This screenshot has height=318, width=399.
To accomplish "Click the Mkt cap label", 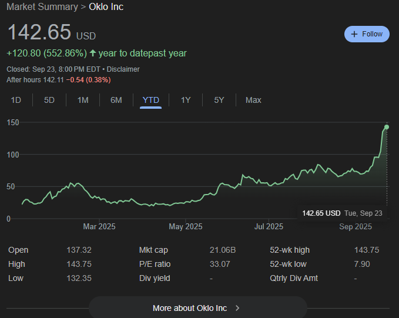I will click(x=153, y=250).
